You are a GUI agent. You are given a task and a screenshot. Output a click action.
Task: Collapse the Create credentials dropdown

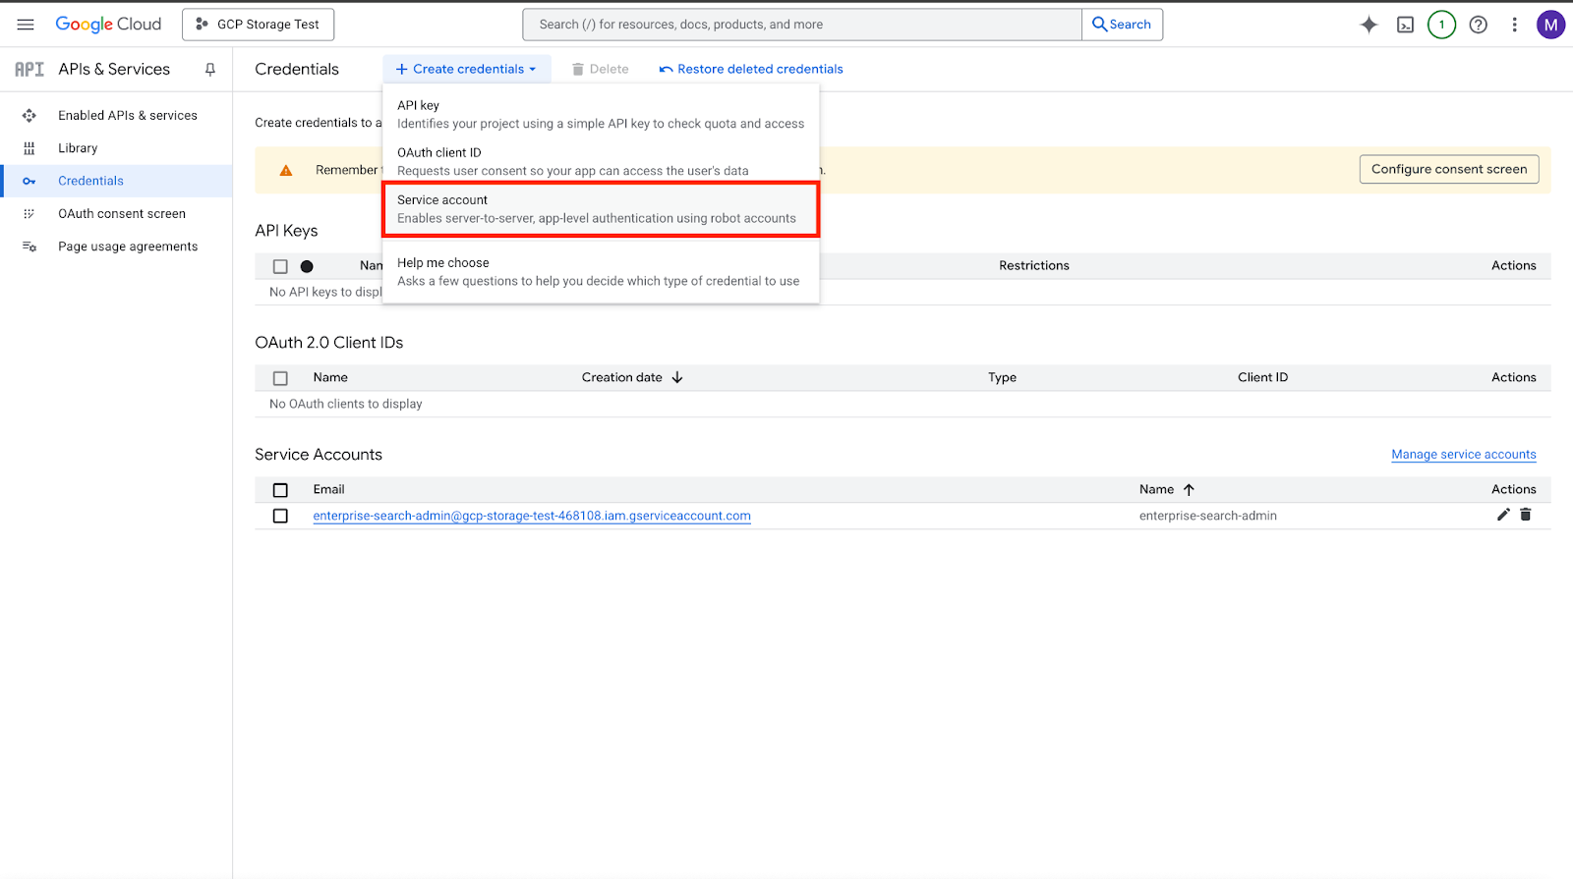point(466,69)
